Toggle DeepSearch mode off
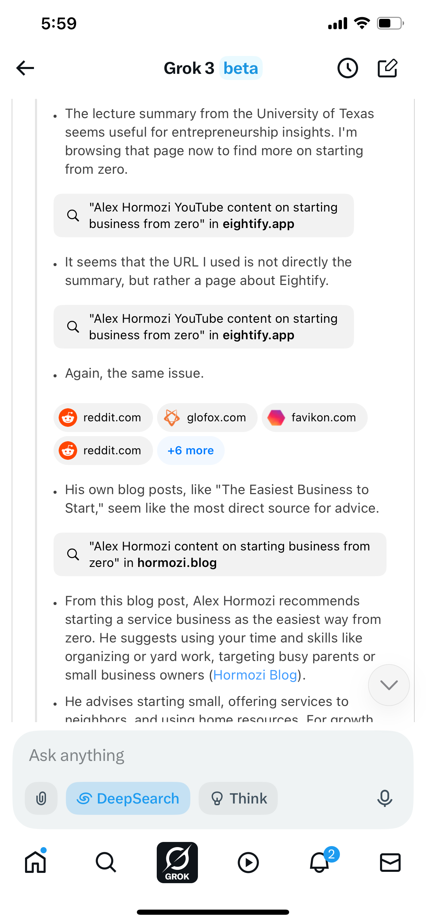This screenshot has height=923, width=426. (128, 798)
